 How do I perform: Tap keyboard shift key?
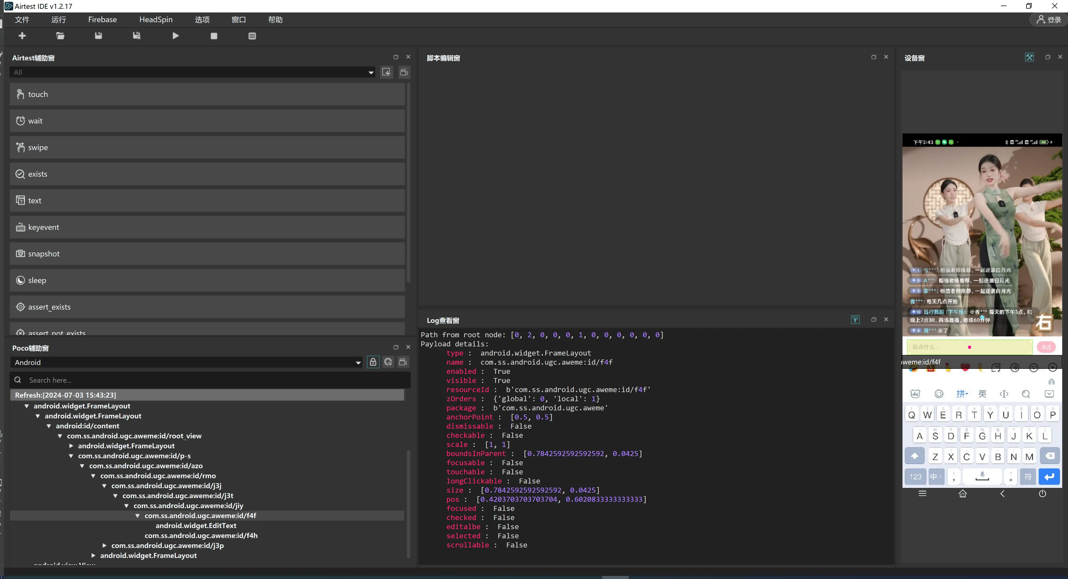[x=915, y=456]
